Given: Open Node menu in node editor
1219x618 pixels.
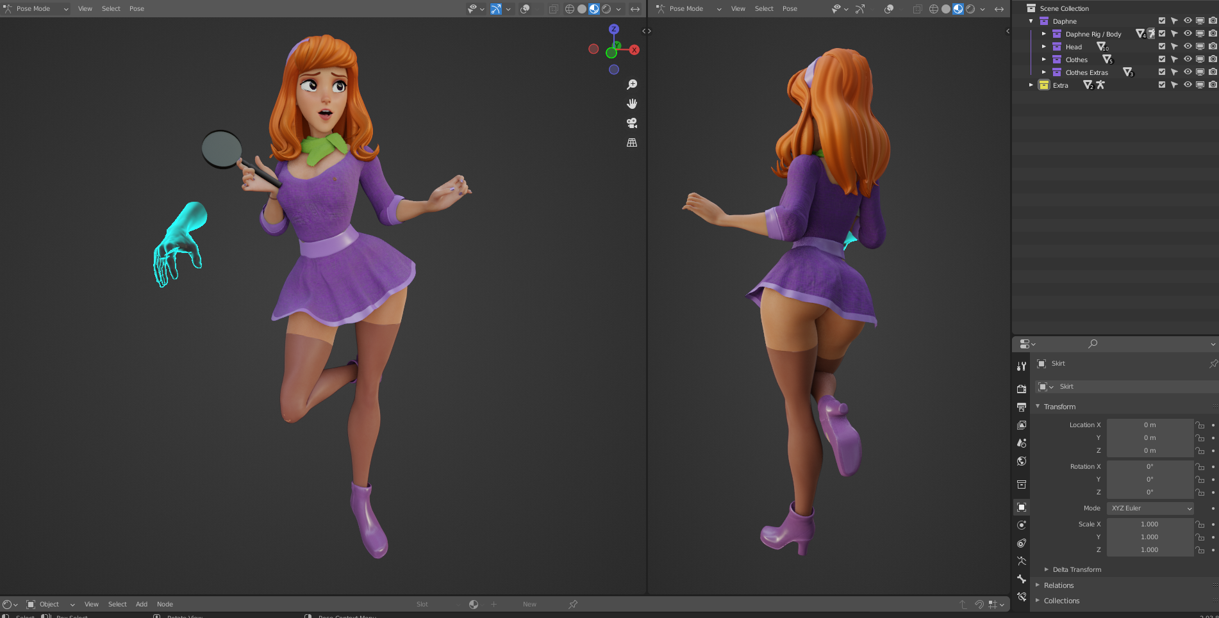Looking at the screenshot, I should click(165, 605).
